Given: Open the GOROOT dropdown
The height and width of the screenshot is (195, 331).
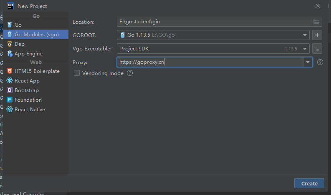Looking at the screenshot, I should [305, 35].
